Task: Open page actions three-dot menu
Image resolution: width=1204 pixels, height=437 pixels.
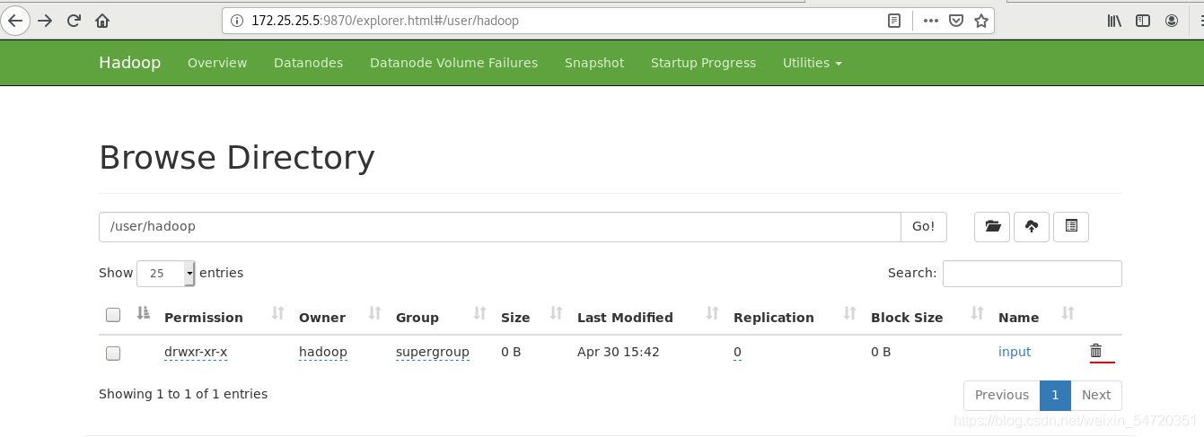Action: pyautogui.click(x=931, y=20)
